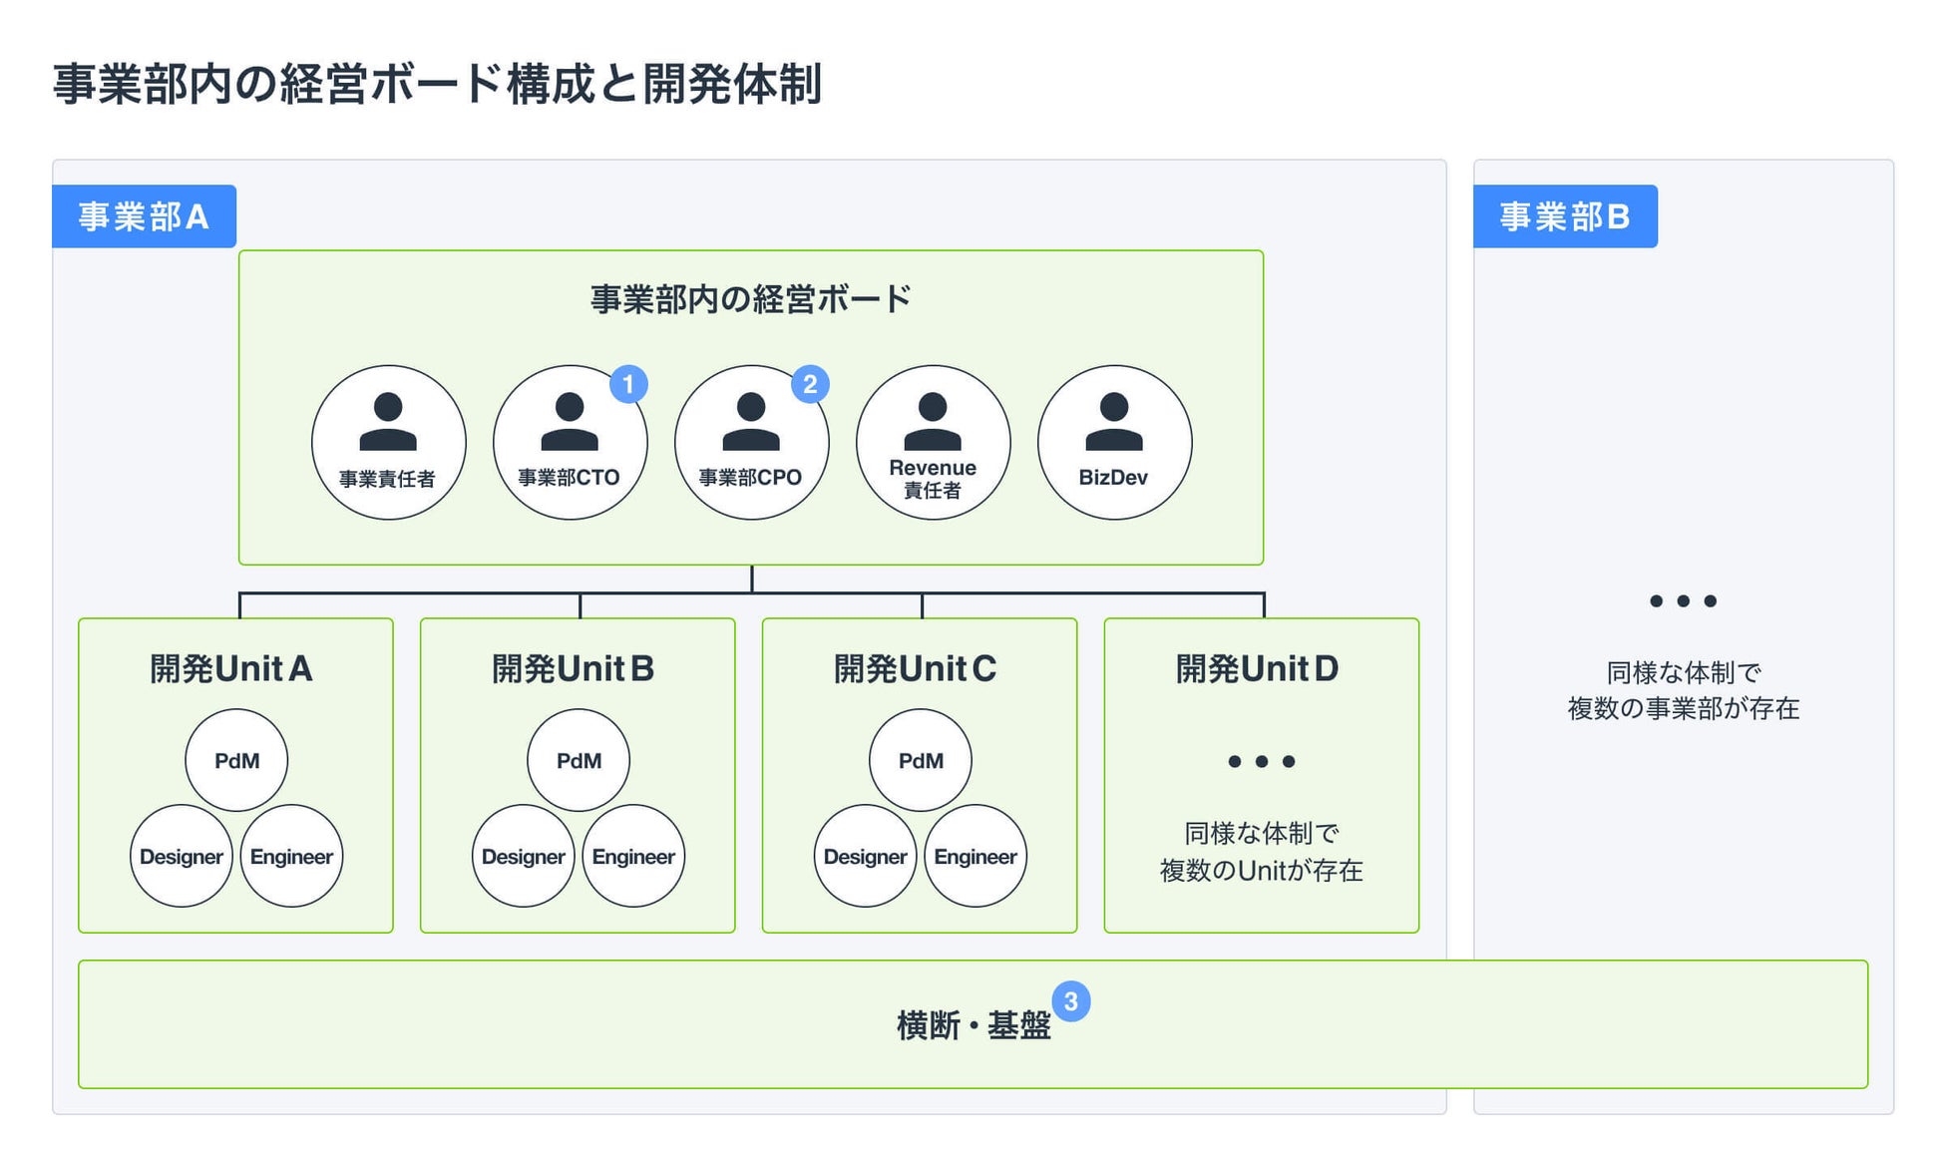
Task: Select the 事業部B blue tab label
Action: (x=1565, y=216)
